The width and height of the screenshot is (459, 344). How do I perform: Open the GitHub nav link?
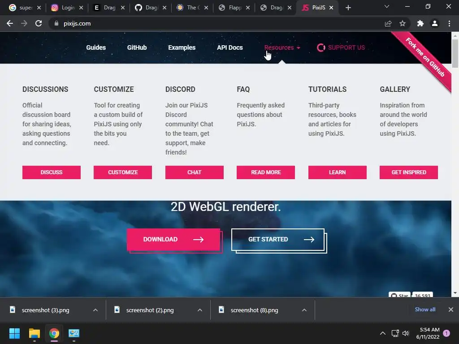(x=137, y=47)
